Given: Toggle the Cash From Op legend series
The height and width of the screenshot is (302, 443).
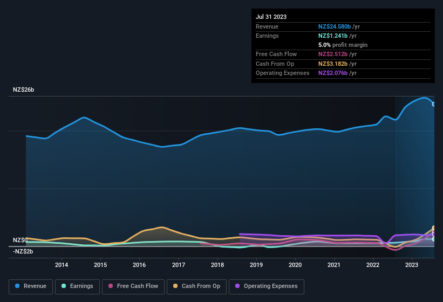Looking at the screenshot, I should 196,286.
